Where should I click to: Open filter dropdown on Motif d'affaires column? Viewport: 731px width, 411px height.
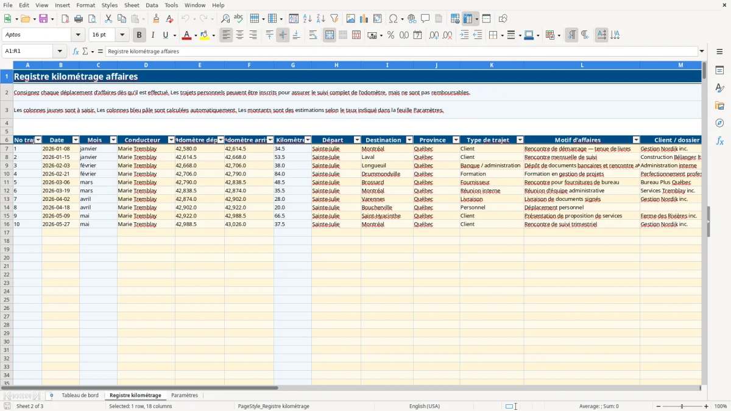637,140
